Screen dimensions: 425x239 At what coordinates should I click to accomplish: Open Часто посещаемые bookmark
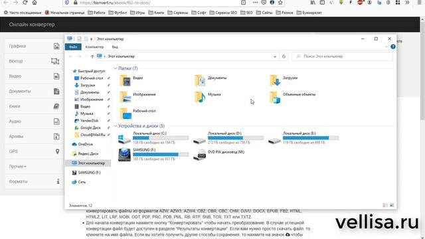(23, 13)
